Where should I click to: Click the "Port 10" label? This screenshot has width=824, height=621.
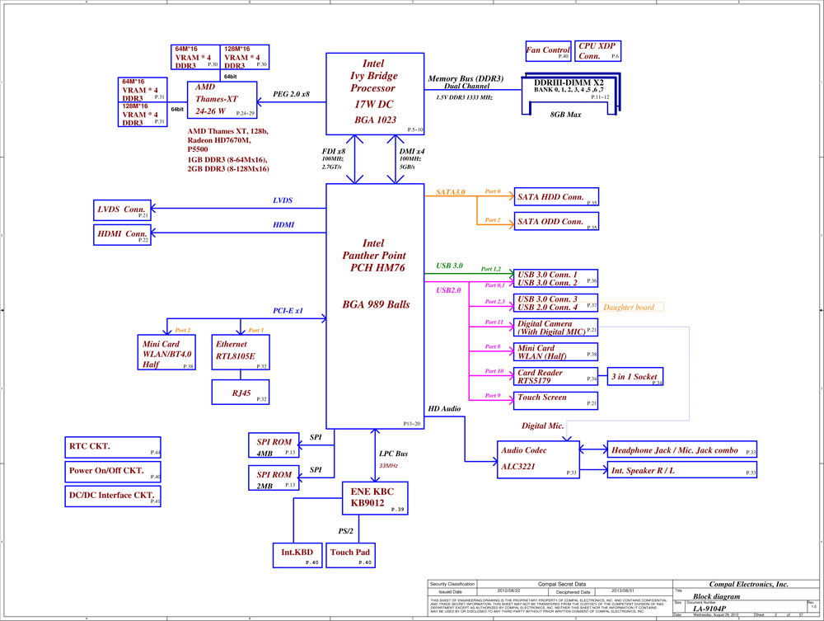coord(494,371)
